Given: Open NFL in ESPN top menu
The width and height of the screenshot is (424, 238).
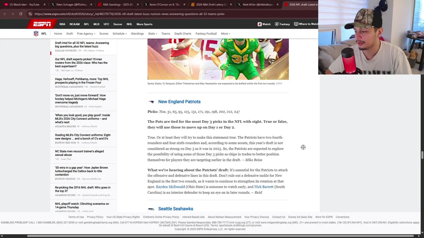Looking at the screenshot, I should tap(86, 24).
